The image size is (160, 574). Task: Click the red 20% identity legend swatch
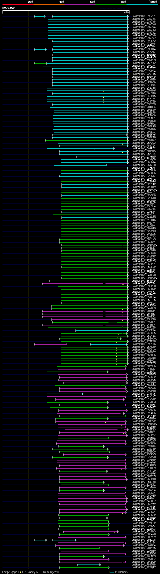pos(18,5)
